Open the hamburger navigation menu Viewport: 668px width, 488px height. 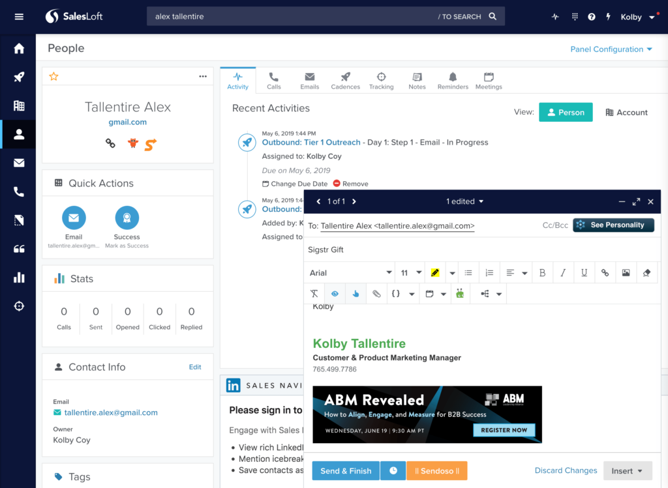19,16
